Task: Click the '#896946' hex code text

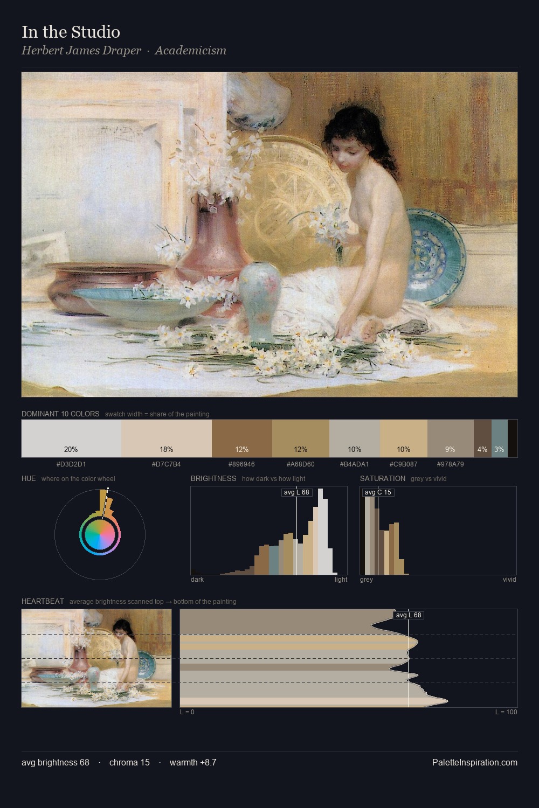Action: (242, 464)
